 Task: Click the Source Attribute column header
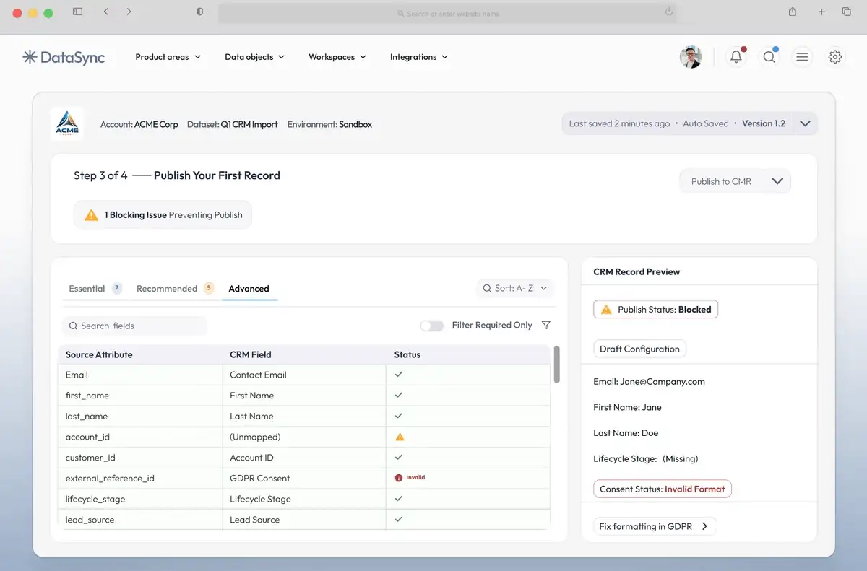click(99, 354)
